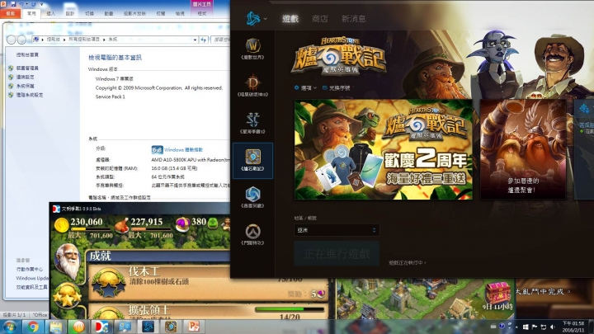Select Overwatch icon in Battle.net sidebar

(x=252, y=235)
